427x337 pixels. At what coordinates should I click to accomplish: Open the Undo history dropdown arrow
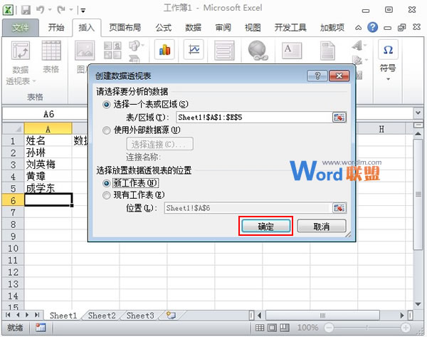(x=50, y=10)
